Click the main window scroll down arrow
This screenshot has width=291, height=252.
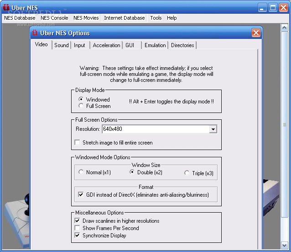[x=284, y=245]
